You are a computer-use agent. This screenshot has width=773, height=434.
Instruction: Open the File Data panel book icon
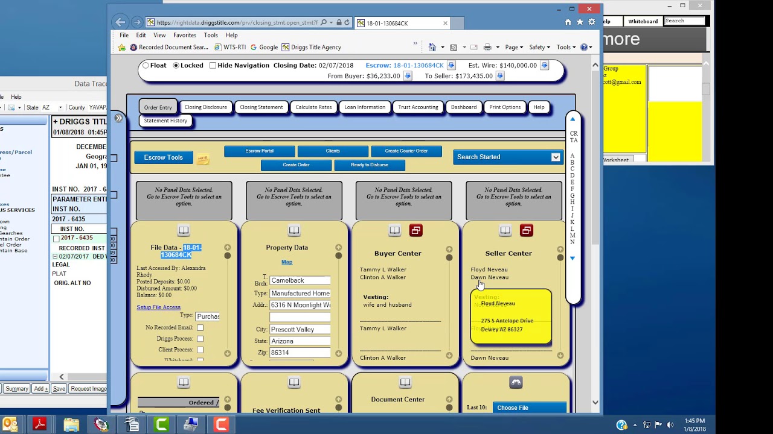click(x=184, y=231)
